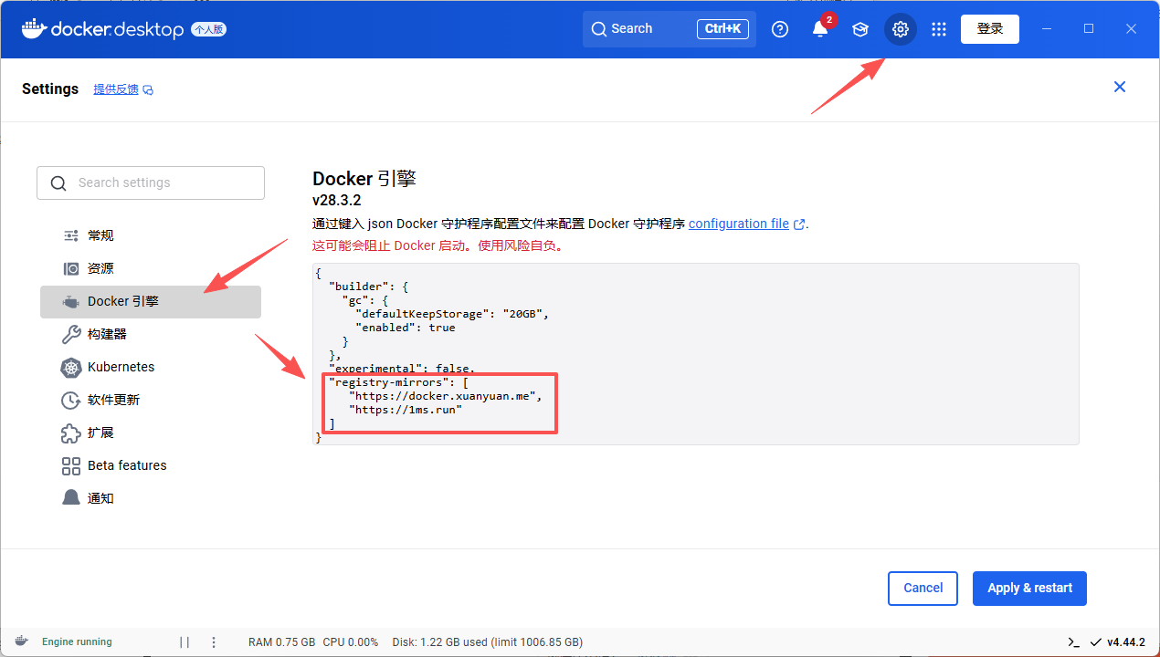The width and height of the screenshot is (1160, 657).
Task: Click the clock icon beside 软件更新
Action: pos(71,400)
